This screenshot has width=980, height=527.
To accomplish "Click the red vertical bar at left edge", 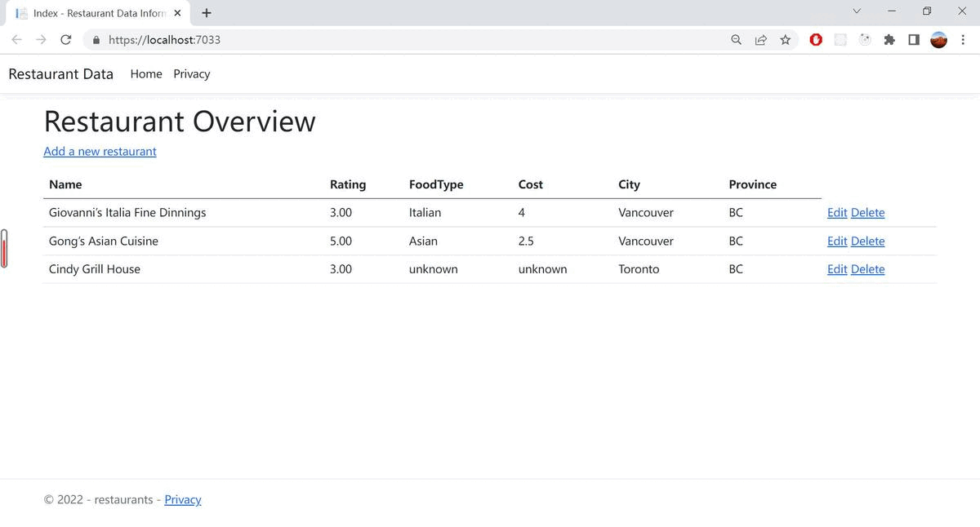I will 4,249.
